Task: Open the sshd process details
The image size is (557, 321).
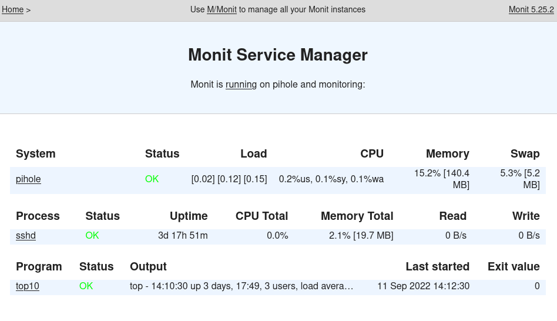Action: (26, 236)
